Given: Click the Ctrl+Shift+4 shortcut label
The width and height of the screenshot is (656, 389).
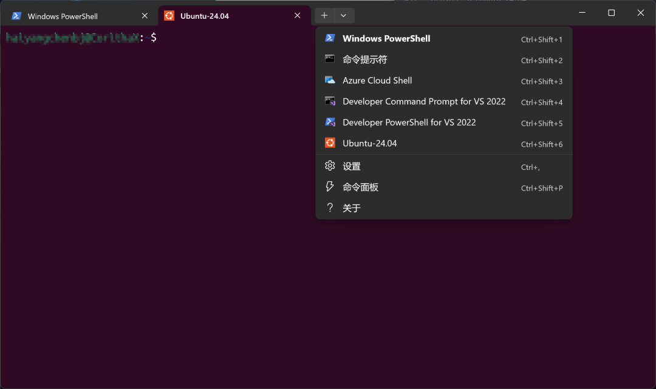Looking at the screenshot, I should point(542,103).
